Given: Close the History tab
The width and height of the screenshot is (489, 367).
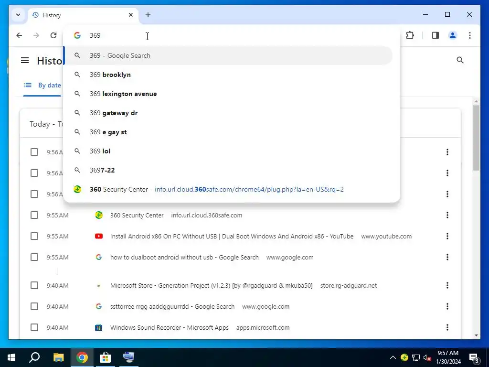Looking at the screenshot, I should [131, 15].
